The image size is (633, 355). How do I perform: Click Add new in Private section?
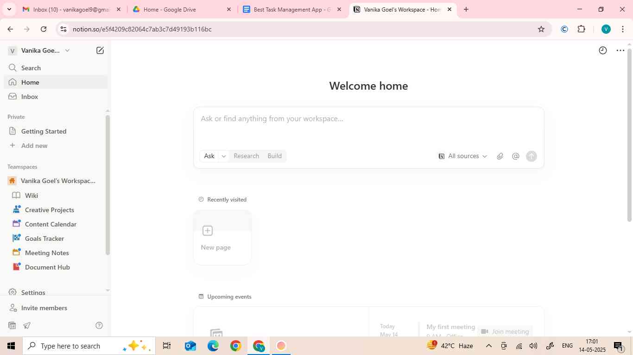(x=34, y=146)
